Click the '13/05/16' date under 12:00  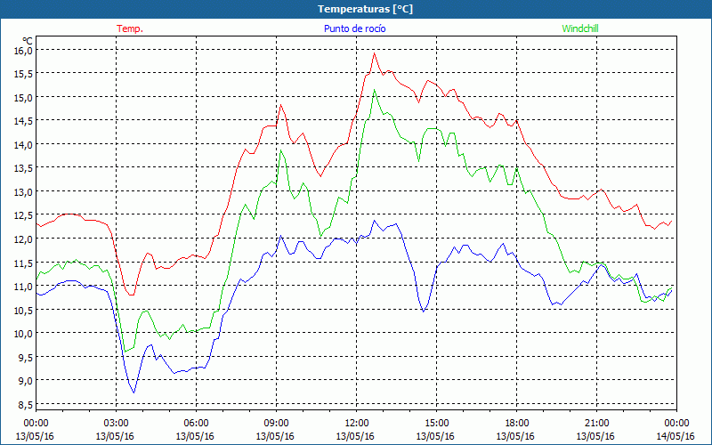(355, 436)
